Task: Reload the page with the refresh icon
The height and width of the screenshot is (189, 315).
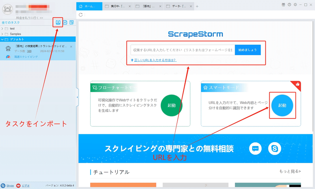Action: point(81,15)
